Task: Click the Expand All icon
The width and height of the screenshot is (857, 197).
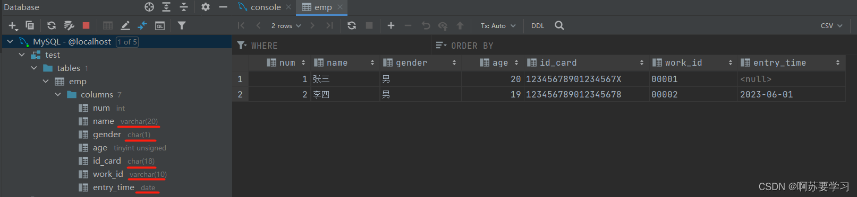Action: click(166, 7)
